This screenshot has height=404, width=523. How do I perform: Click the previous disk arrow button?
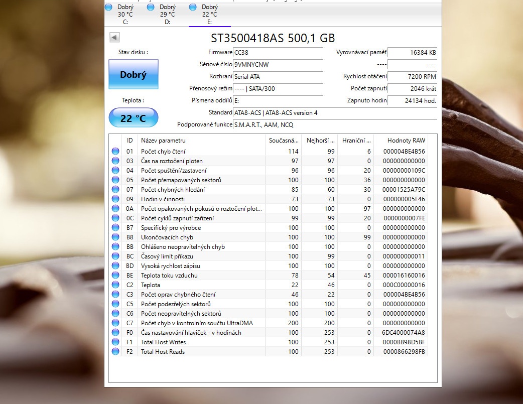click(x=114, y=37)
